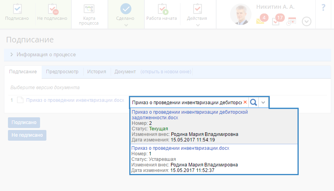Collapse the document version dropdown arrow
Image resolution: width=334 pixels, height=191 pixels.
pyautogui.click(x=263, y=102)
